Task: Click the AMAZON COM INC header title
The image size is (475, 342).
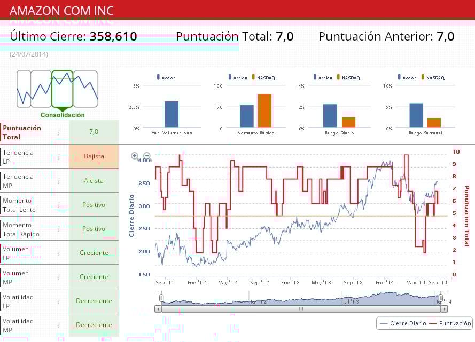Action: point(61,11)
